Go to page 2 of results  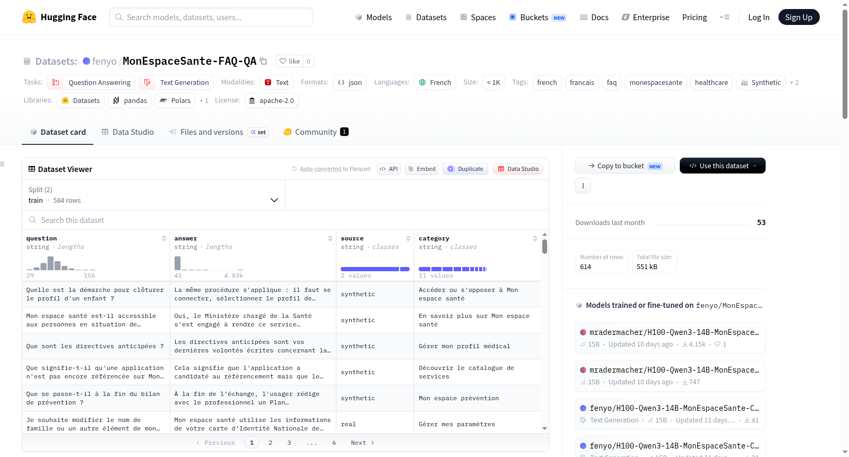(x=271, y=443)
